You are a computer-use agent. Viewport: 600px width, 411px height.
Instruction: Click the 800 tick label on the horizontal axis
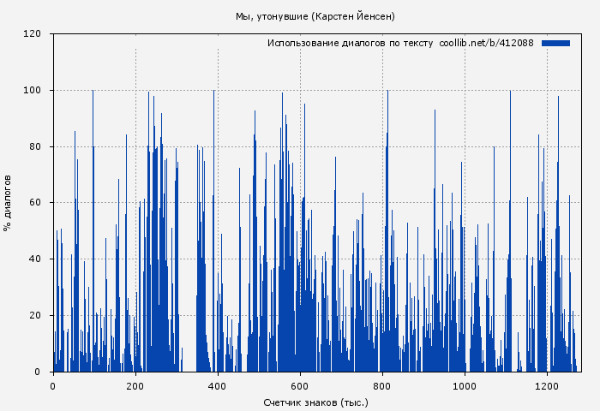tap(382, 385)
